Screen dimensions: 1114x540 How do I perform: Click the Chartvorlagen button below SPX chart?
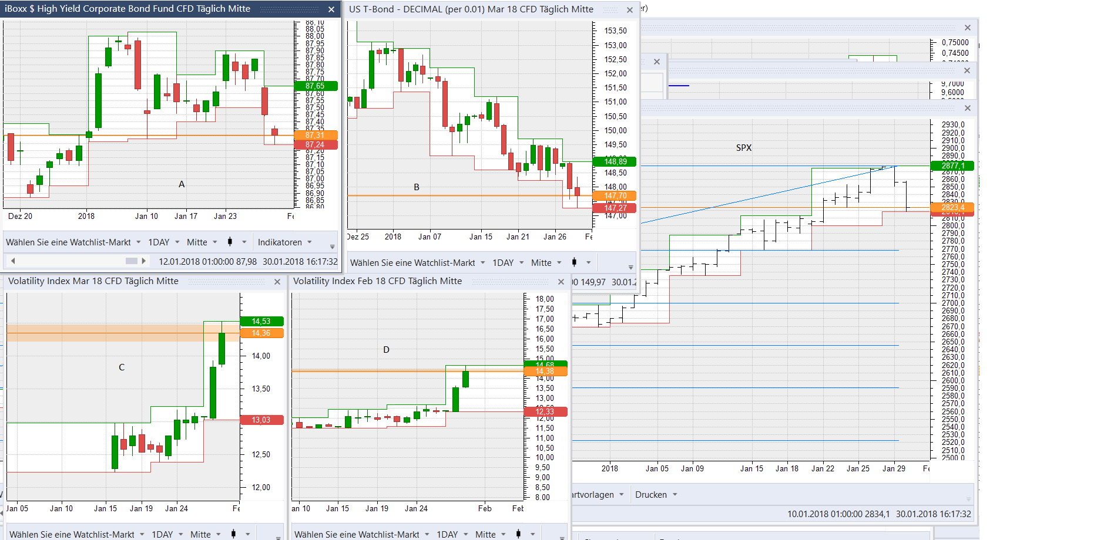(596, 495)
